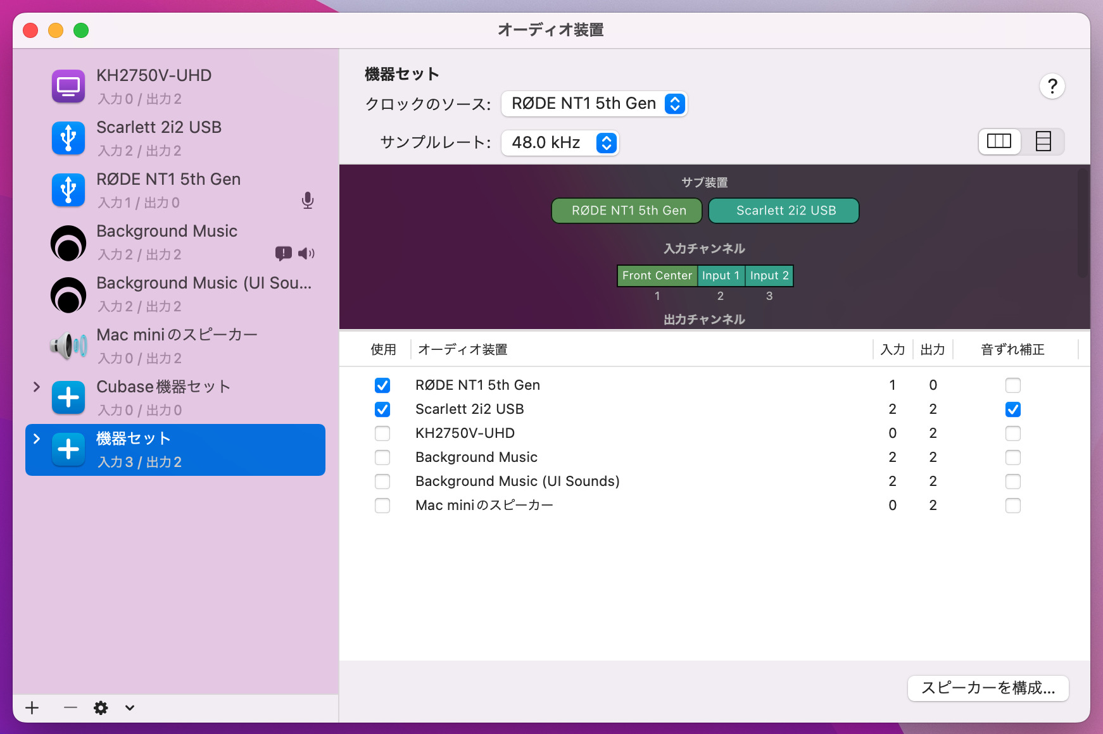Click the 使用 column header
Screen dimensions: 1103x734
point(384,349)
